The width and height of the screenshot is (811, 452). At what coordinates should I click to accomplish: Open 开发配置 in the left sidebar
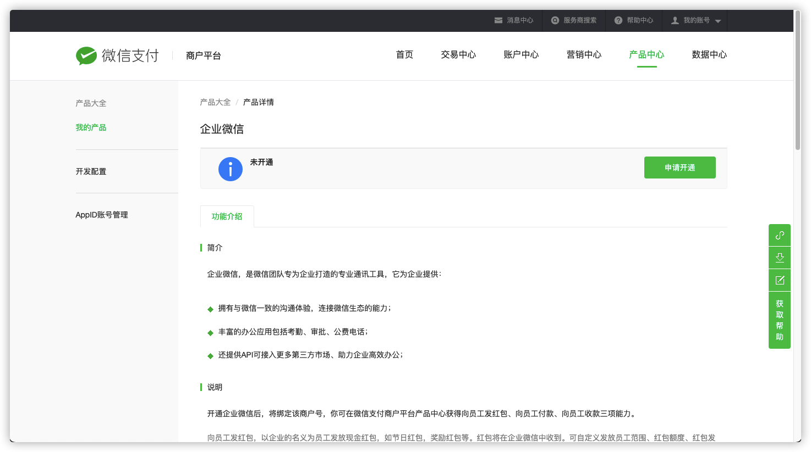91,171
